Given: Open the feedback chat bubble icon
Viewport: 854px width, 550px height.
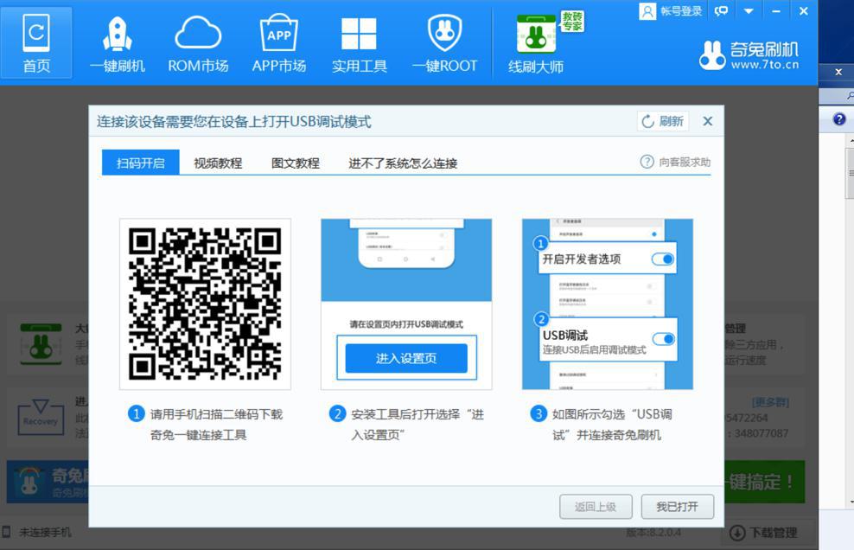Looking at the screenshot, I should coord(721,11).
